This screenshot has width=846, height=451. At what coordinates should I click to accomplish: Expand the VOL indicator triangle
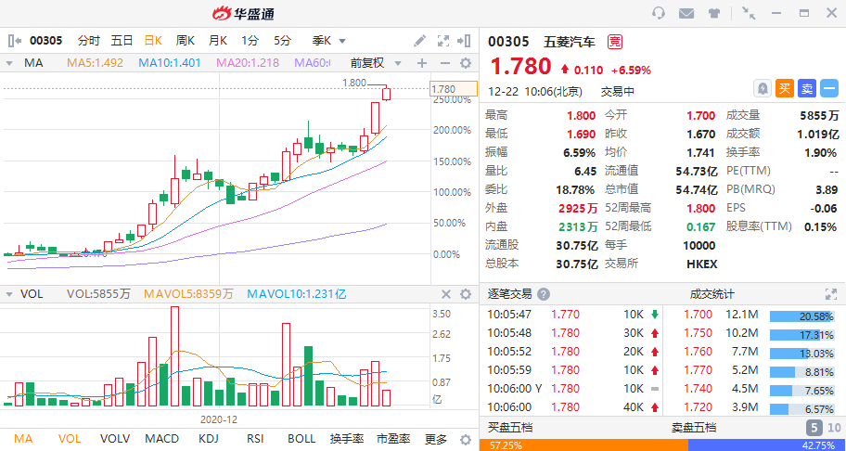point(9,294)
